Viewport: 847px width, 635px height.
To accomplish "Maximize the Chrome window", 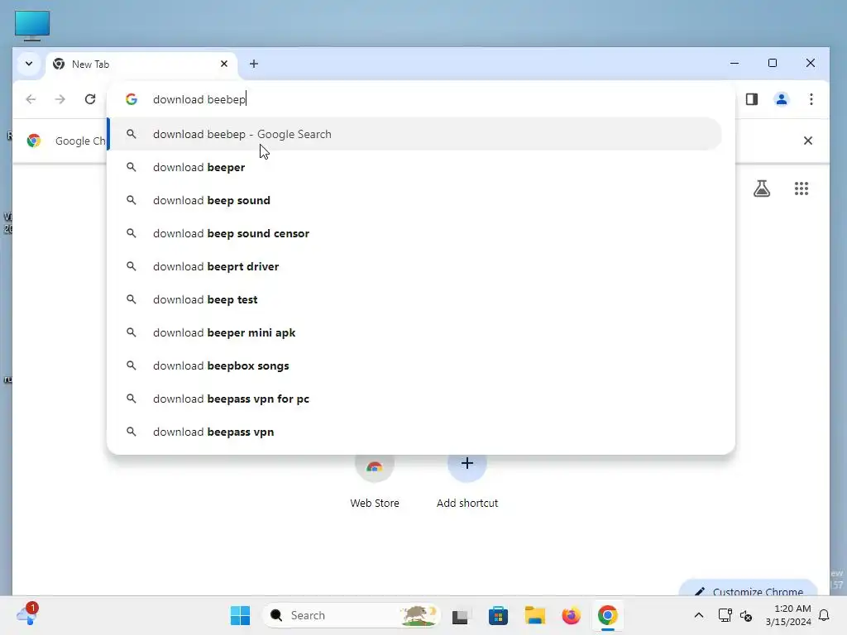I will (x=773, y=63).
